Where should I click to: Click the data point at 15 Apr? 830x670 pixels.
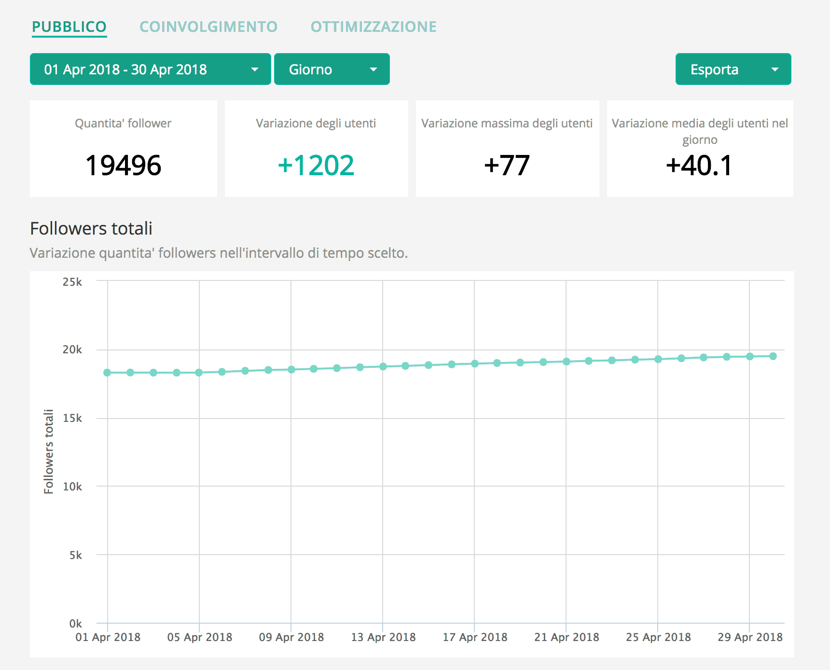click(x=429, y=365)
